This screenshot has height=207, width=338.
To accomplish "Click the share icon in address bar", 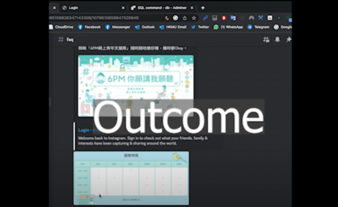I will click(x=184, y=18).
